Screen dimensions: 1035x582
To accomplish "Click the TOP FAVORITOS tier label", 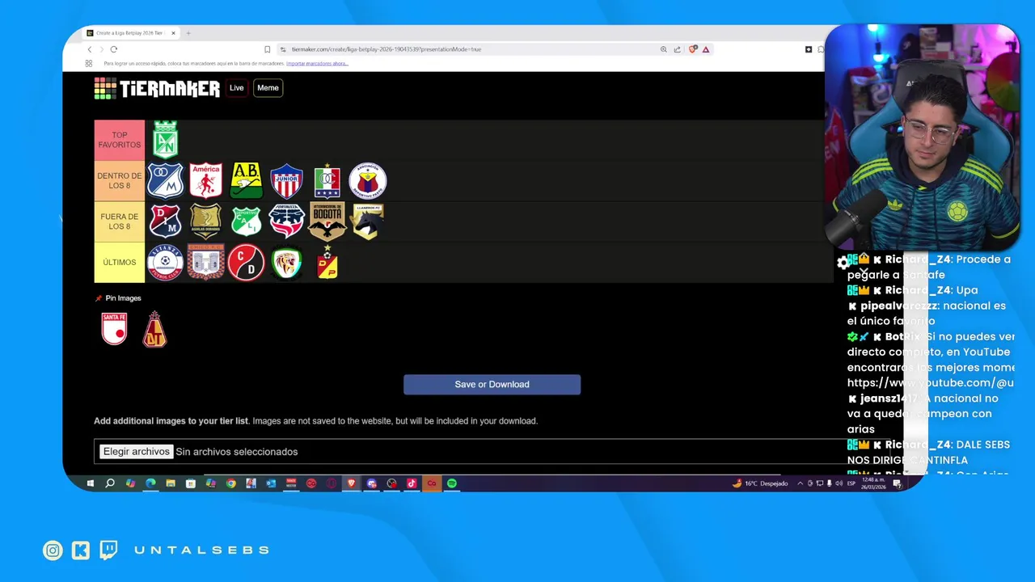I will [x=120, y=140].
